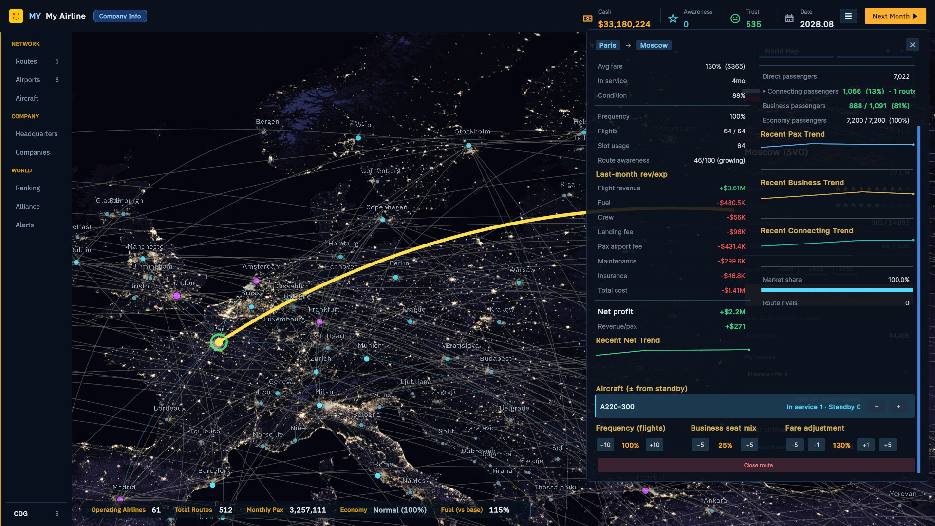Select the Berlin airport marker on map
Image resolution: width=935 pixels, height=526 pixels.
[395, 277]
